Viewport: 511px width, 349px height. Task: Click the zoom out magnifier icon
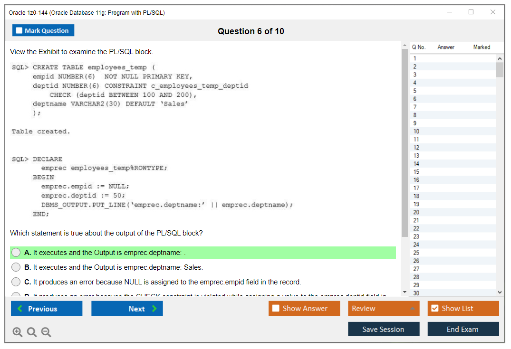tap(46, 332)
